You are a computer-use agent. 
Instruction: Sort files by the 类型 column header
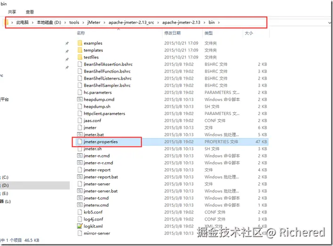tap(209, 33)
